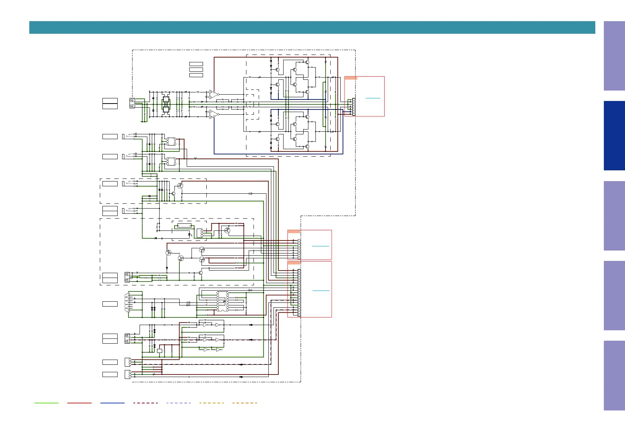
Task: Switch to the bottom purple side tab
Action: [x=614, y=375]
